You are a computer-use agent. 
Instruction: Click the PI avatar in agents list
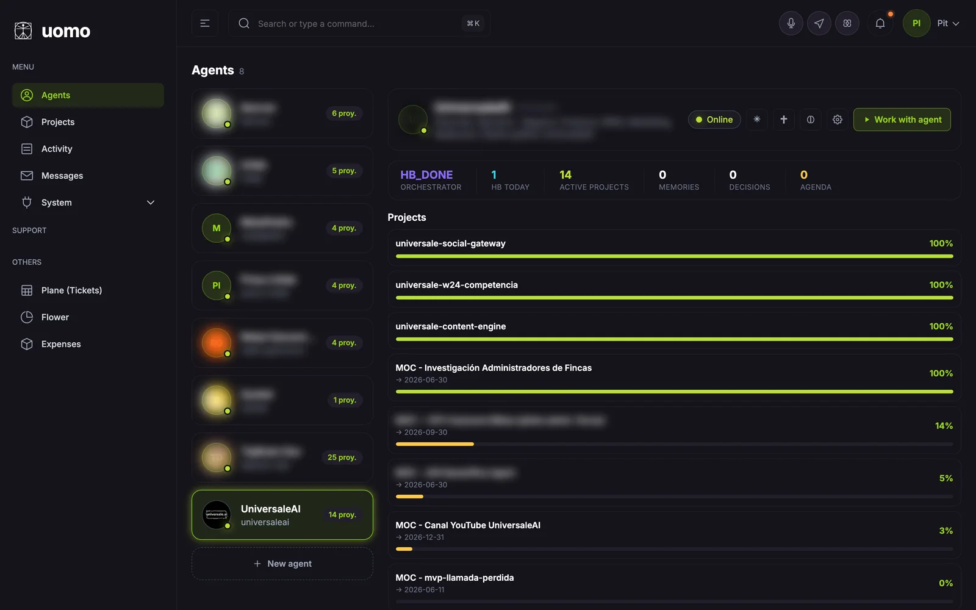[x=217, y=285]
